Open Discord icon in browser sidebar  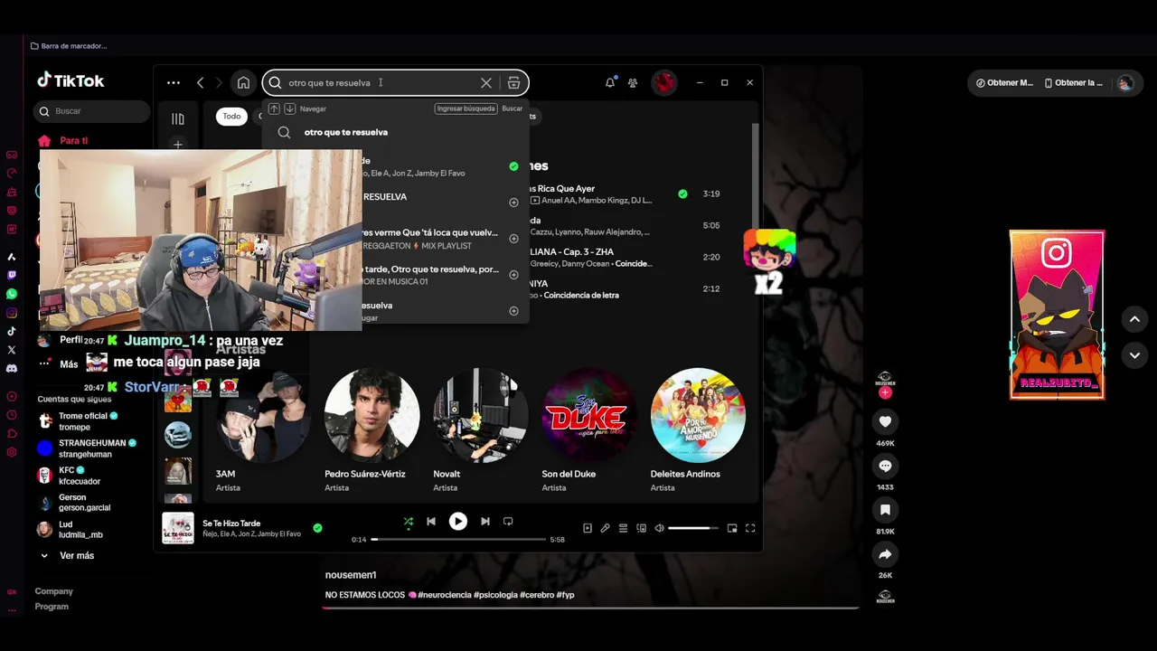coord(12,368)
